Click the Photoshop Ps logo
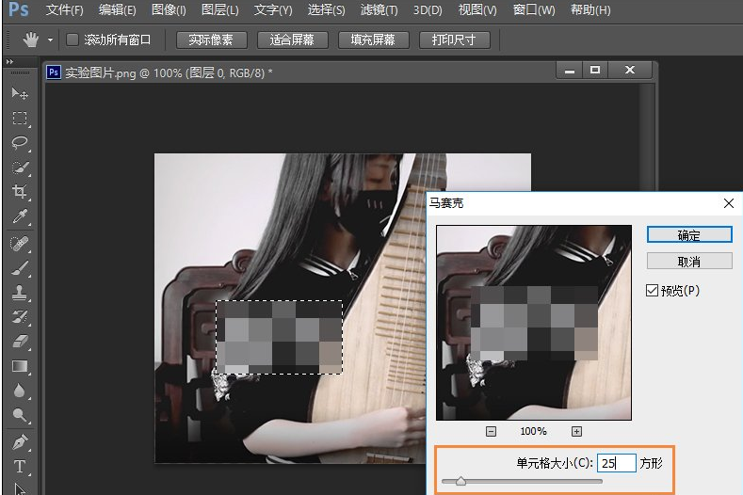The width and height of the screenshot is (743, 495). click(19, 9)
